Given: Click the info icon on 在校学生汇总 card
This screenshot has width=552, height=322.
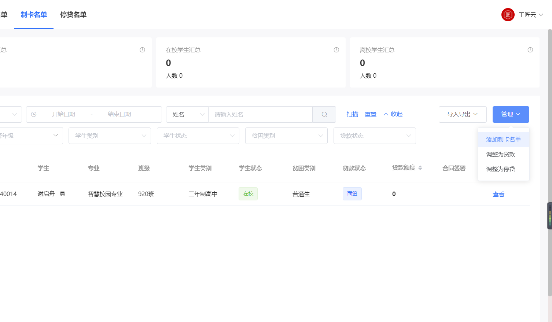Looking at the screenshot, I should 336,49.
